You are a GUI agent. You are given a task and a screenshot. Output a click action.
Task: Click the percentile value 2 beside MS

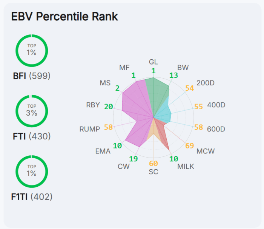click(117, 88)
